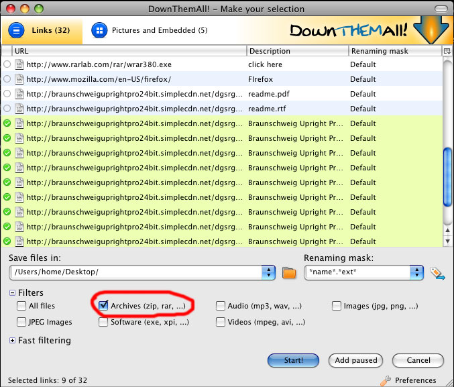The image size is (454, 387).
Task: Check the Images (jpg, png, ...) filter
Action: tap(337, 306)
